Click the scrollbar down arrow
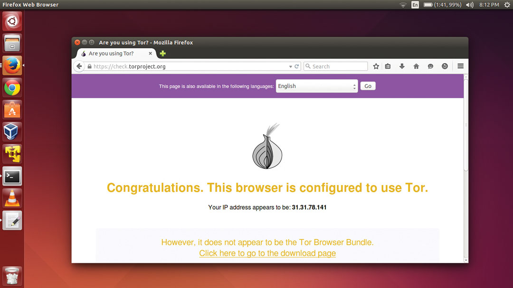Viewport: 513px width, 288px height. pyautogui.click(x=466, y=260)
